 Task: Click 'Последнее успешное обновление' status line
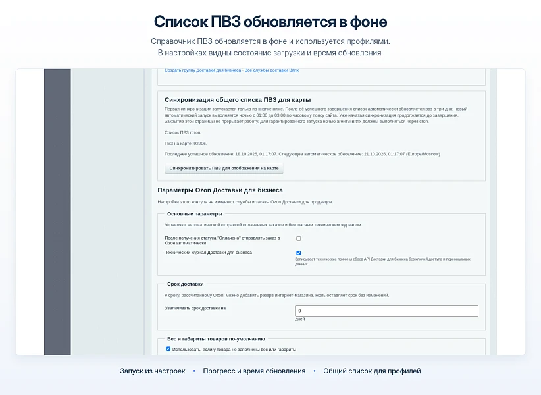click(x=302, y=154)
